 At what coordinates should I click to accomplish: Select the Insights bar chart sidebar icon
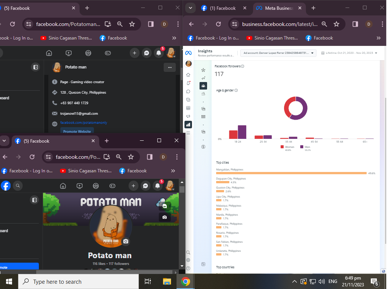(x=188, y=125)
